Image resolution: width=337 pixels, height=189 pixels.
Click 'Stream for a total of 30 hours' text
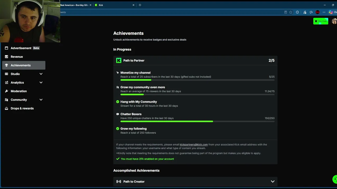click(x=149, y=106)
